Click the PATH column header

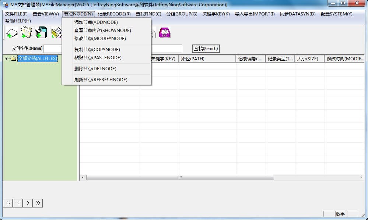click(207, 59)
